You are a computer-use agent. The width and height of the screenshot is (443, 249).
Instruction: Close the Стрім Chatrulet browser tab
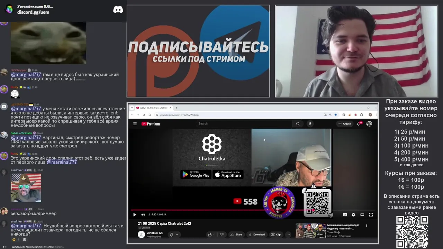(170, 108)
